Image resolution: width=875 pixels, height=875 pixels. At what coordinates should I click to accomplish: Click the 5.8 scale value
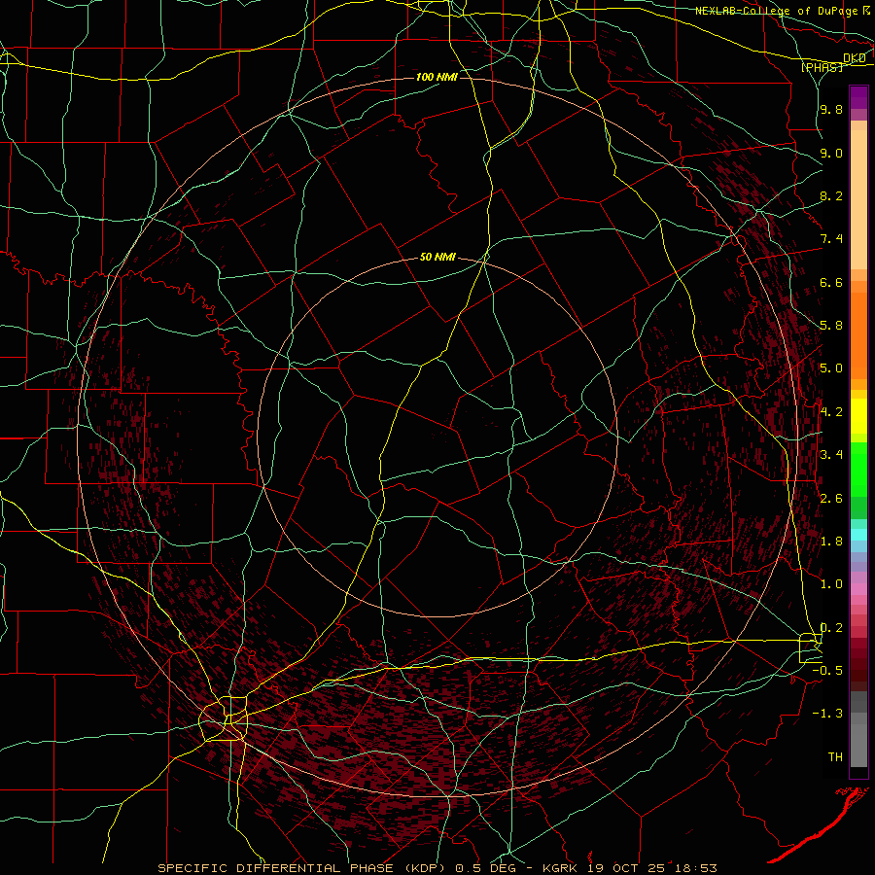click(x=831, y=326)
